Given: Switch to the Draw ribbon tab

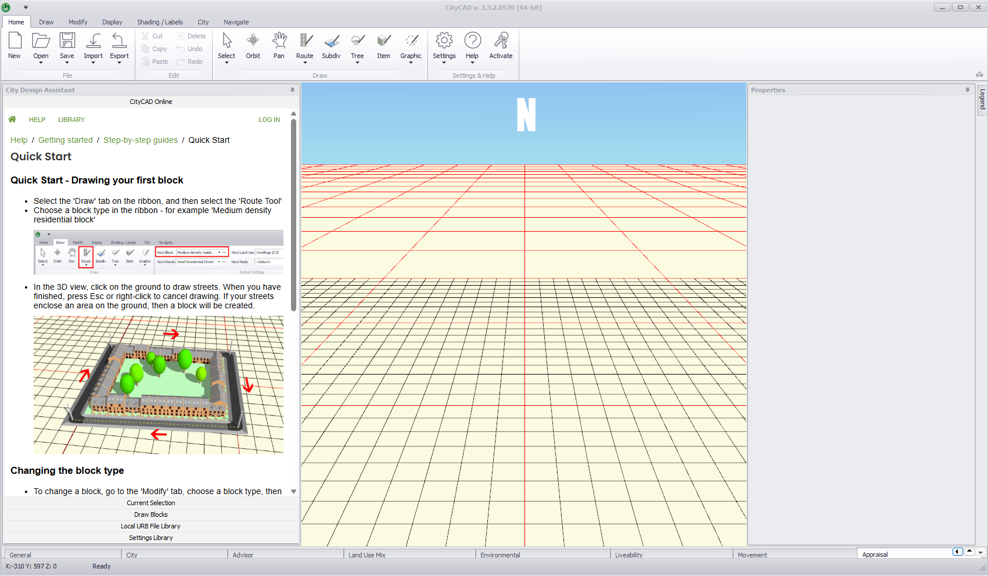Looking at the screenshot, I should pos(46,22).
